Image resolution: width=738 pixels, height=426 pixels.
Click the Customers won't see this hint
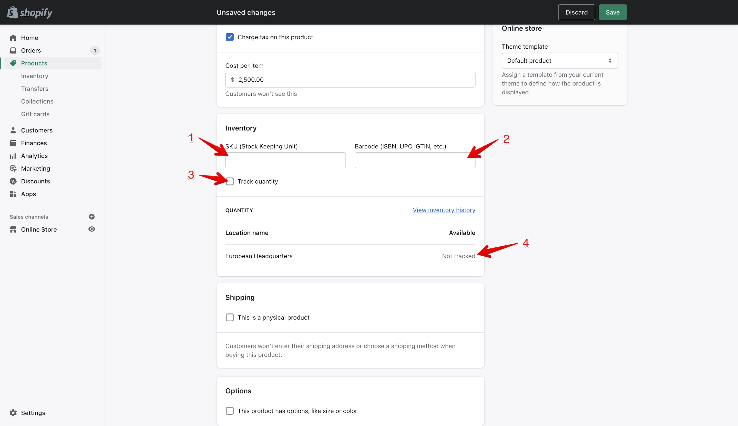(261, 94)
